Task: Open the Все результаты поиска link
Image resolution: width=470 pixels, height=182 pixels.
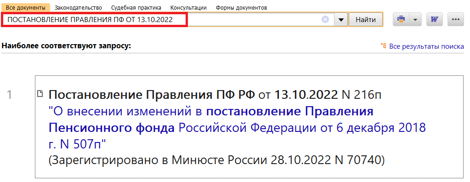Action: (426, 46)
